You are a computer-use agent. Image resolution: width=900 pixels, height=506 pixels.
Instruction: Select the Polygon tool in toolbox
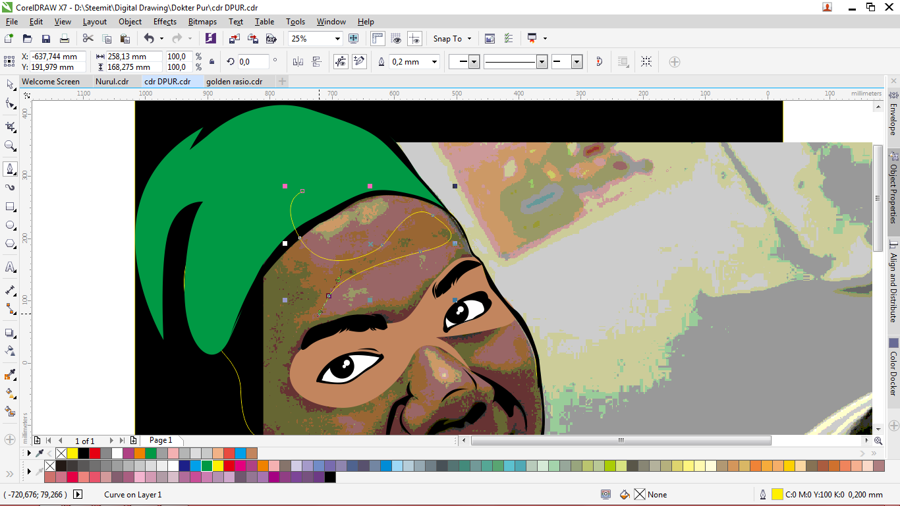point(10,244)
